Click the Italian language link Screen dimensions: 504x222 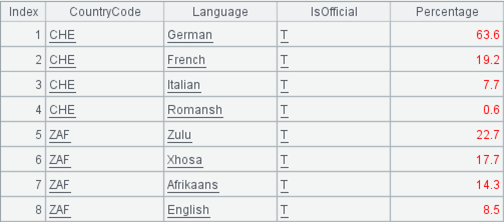click(184, 85)
